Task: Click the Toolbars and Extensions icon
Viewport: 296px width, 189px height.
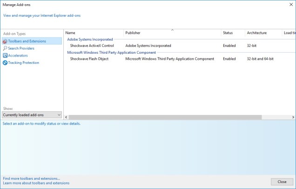Action: (5, 41)
